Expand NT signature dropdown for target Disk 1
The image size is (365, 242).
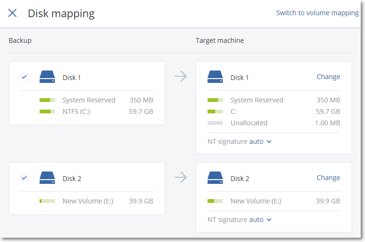coord(261,141)
